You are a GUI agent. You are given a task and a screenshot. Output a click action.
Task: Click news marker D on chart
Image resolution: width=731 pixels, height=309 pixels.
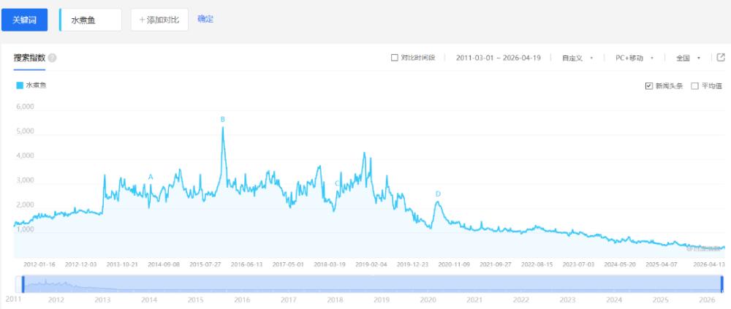tap(438, 194)
